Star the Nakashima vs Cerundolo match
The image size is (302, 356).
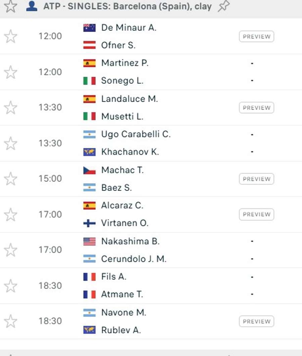[x=11, y=250]
